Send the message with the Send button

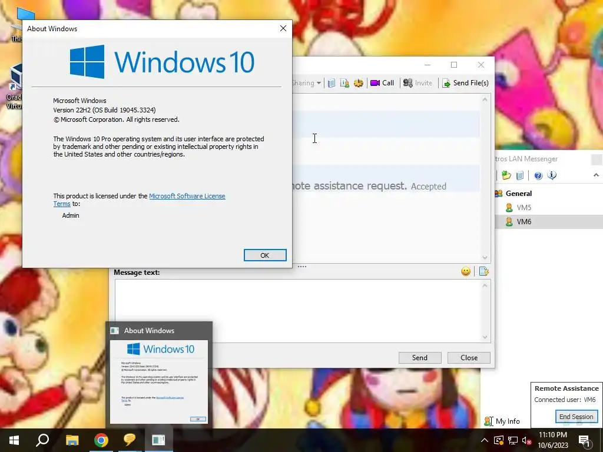click(419, 357)
